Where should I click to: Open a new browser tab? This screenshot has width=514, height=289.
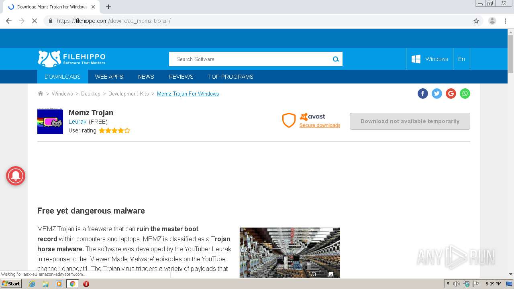click(108, 7)
